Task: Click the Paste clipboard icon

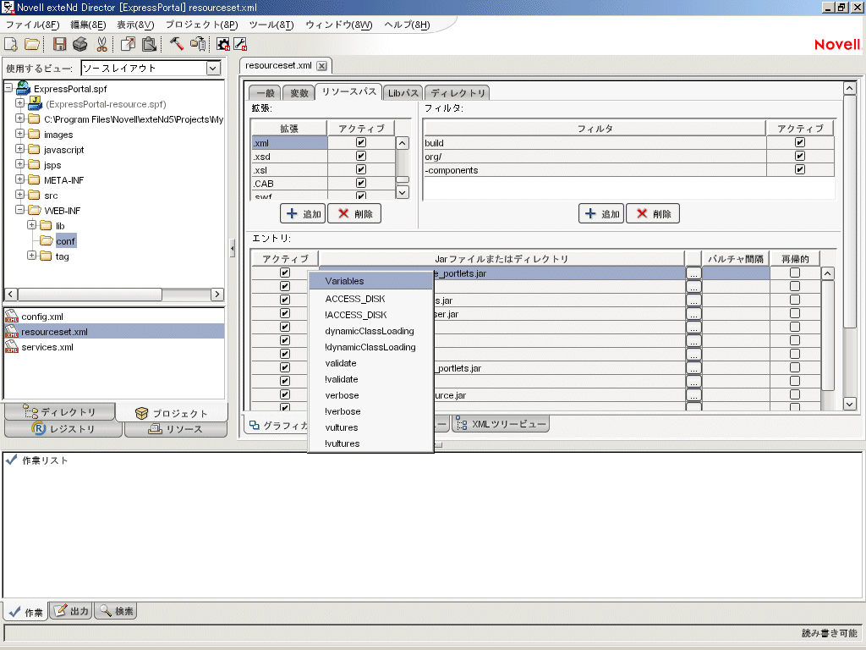Action: pos(149,44)
